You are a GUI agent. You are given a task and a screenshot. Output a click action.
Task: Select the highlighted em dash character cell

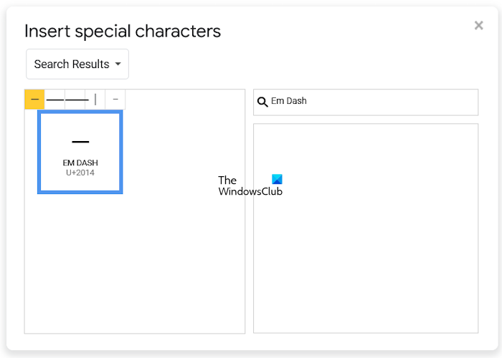click(34, 100)
